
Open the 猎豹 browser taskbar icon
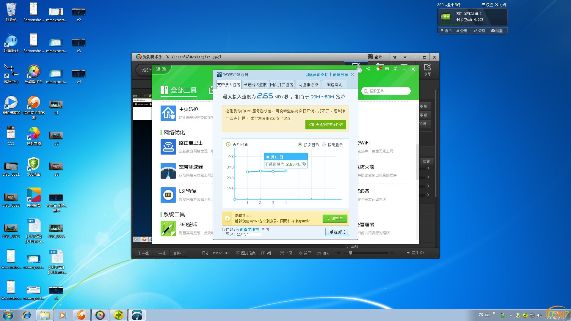(x=81, y=315)
